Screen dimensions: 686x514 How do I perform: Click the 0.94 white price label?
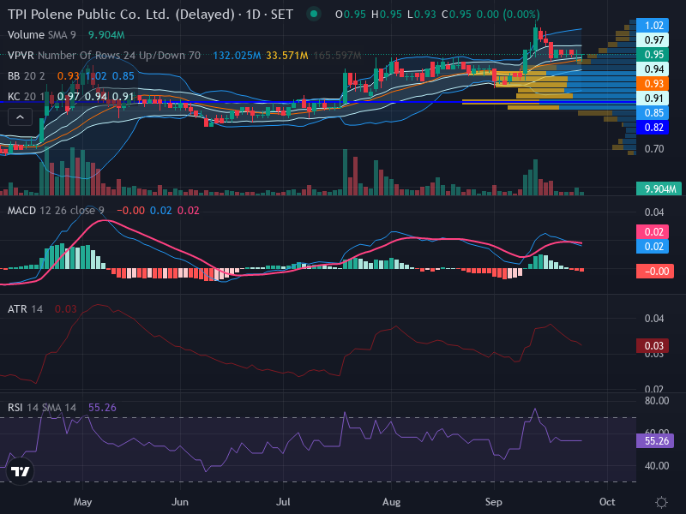click(x=653, y=69)
